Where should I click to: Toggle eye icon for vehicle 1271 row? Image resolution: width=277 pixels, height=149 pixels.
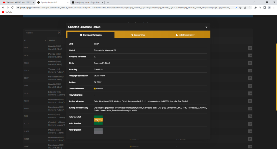(250, 48)
